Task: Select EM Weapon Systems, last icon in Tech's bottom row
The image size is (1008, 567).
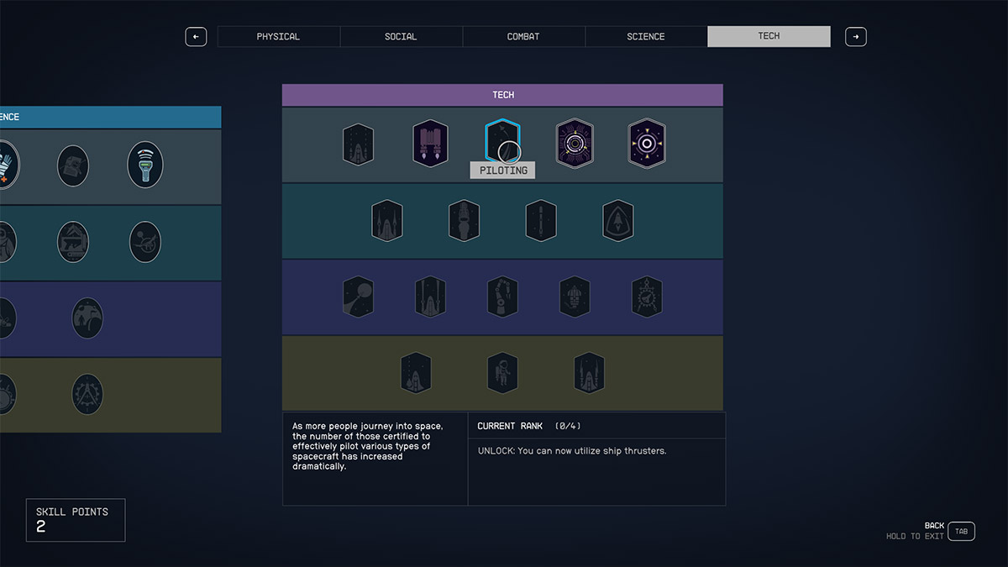Action: 589,373
